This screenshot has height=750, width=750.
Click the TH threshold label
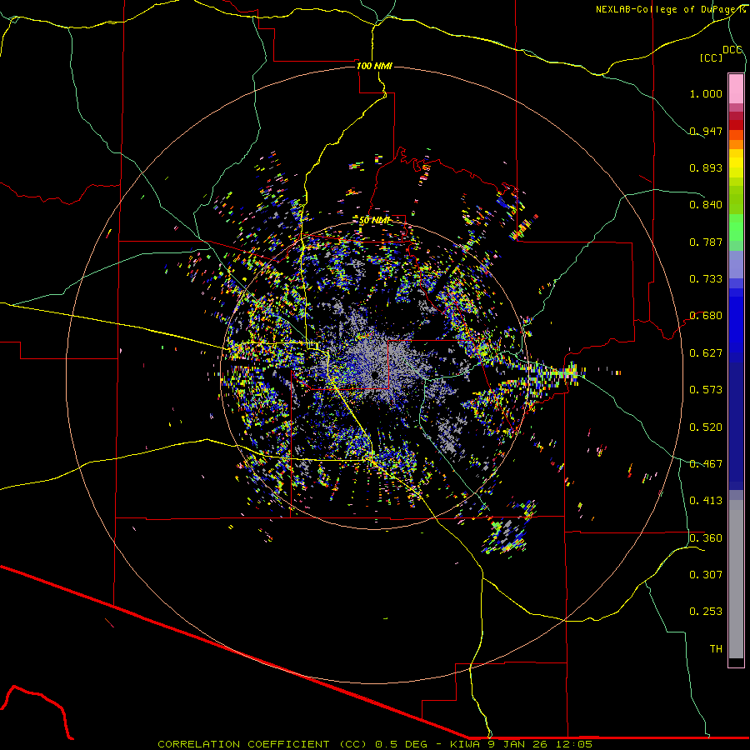coord(716,649)
